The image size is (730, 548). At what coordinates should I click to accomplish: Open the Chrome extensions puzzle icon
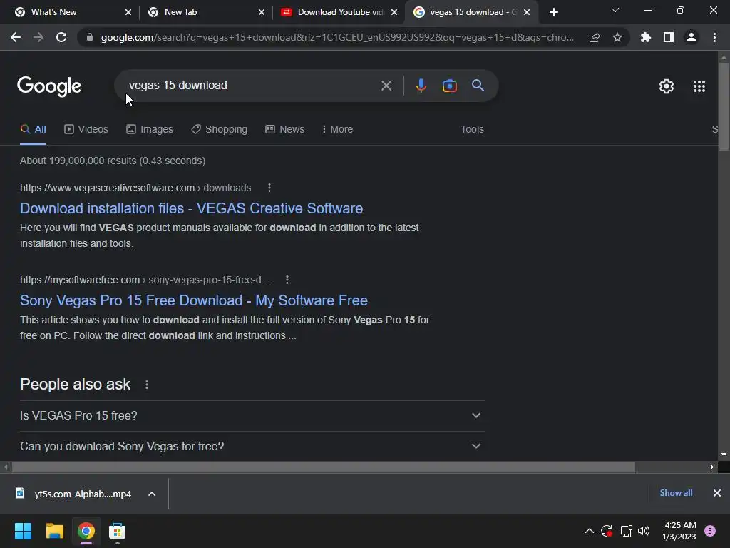click(x=645, y=37)
